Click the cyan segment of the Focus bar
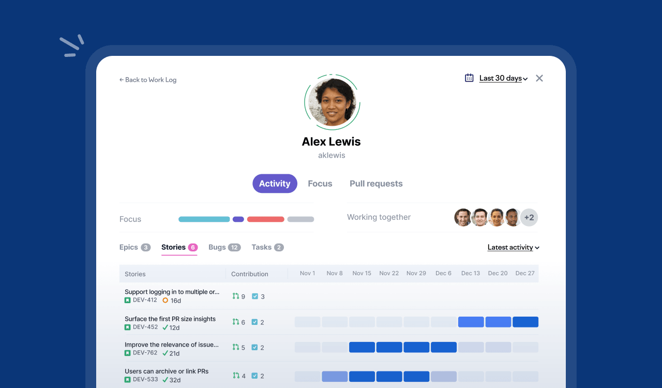The height and width of the screenshot is (388, 662). click(204, 219)
